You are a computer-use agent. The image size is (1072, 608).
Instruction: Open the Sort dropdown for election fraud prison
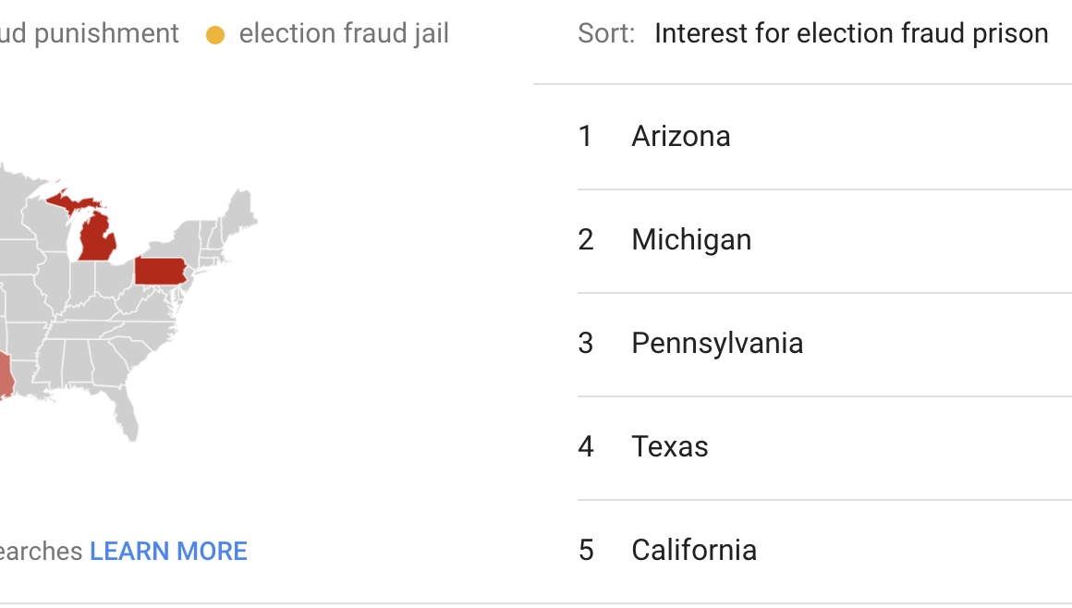pos(850,34)
